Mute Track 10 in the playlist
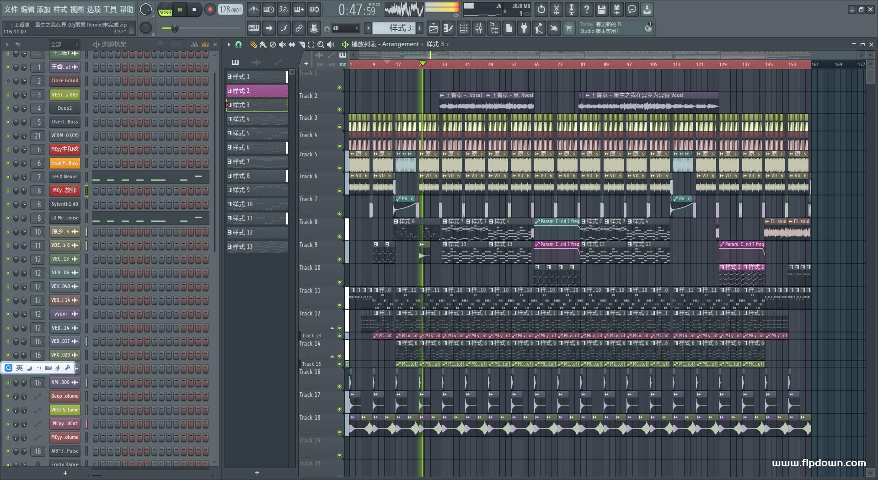The height and width of the screenshot is (480, 878). 339,282
